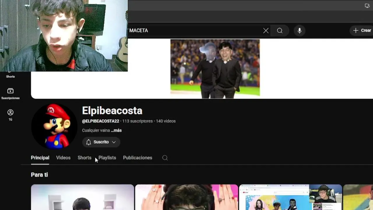Image resolution: width=373 pixels, height=210 pixels.
Task: Click the magnifier search button
Action: pyautogui.click(x=280, y=31)
